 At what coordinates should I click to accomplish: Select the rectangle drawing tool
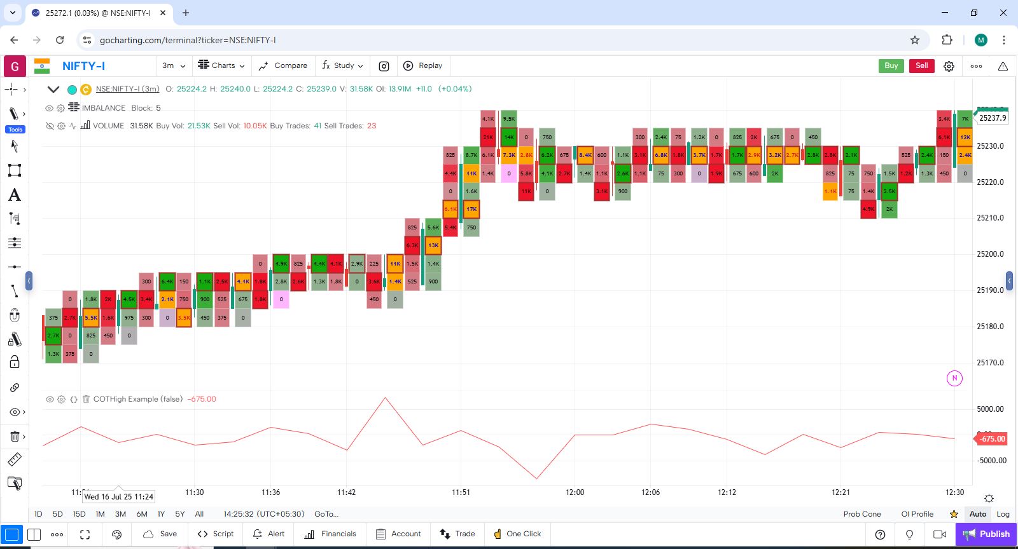point(14,170)
